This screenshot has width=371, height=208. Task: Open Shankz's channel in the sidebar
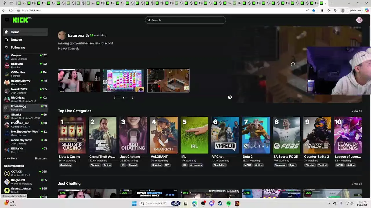click(26, 116)
